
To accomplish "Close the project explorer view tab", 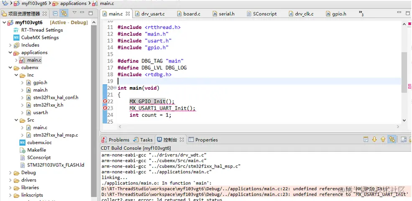I will (45, 13).
